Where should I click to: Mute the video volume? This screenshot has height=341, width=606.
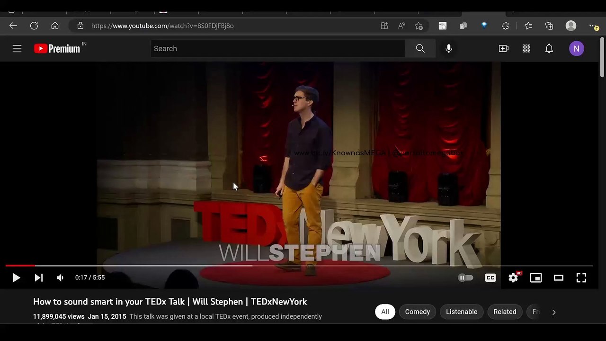(60, 278)
